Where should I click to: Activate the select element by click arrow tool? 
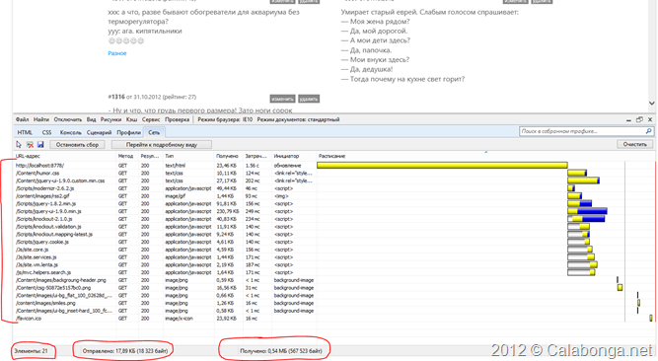19,144
